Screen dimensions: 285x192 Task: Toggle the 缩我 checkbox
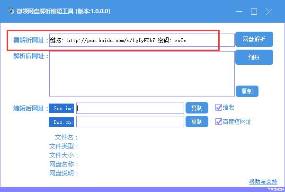point(218,107)
